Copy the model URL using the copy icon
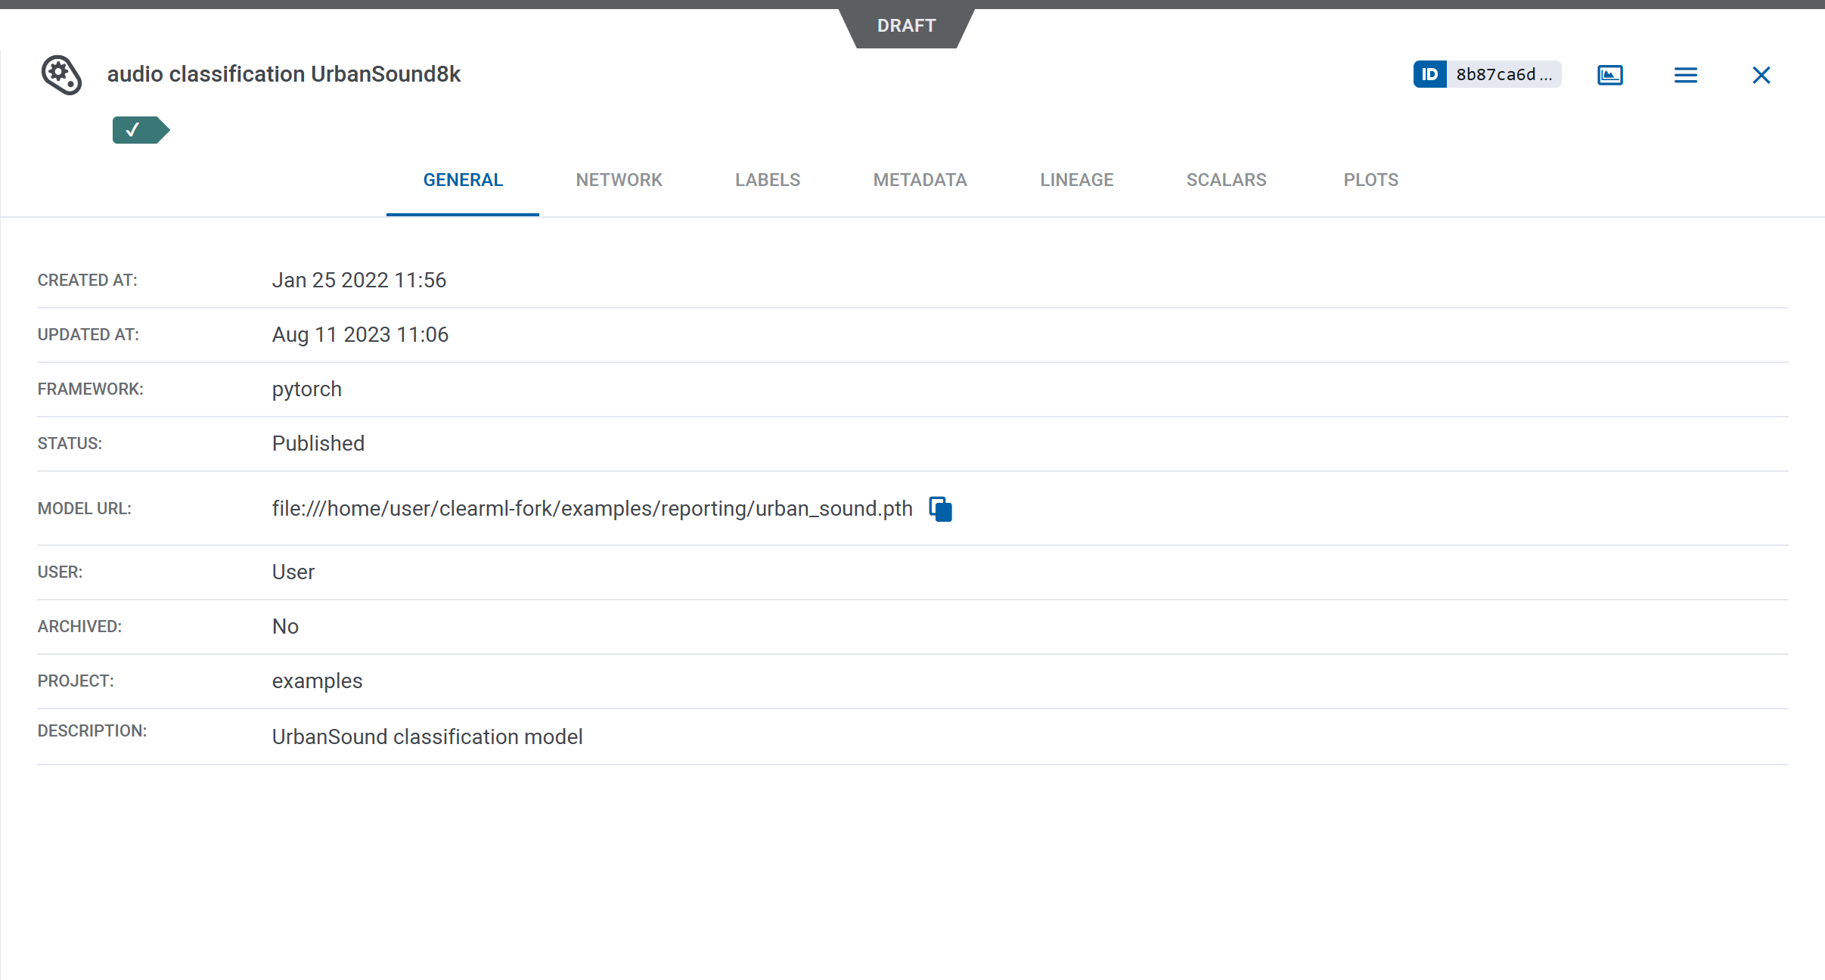Image resolution: width=1825 pixels, height=980 pixels. (940, 508)
